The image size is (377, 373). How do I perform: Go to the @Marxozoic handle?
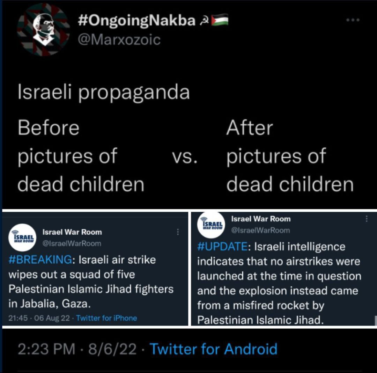(119, 39)
